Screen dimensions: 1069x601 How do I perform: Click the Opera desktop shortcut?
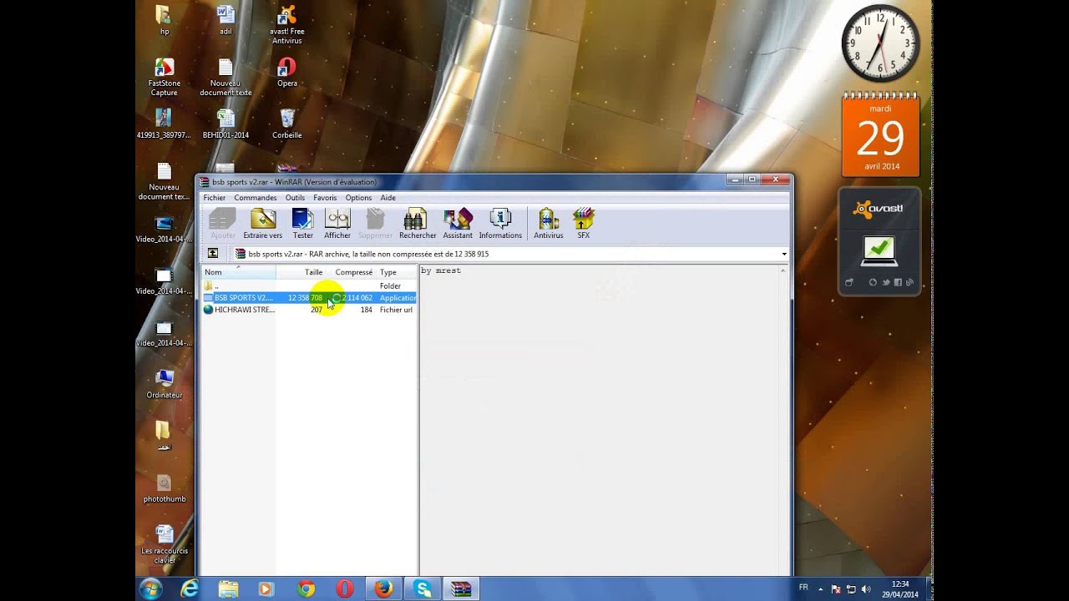(286, 73)
